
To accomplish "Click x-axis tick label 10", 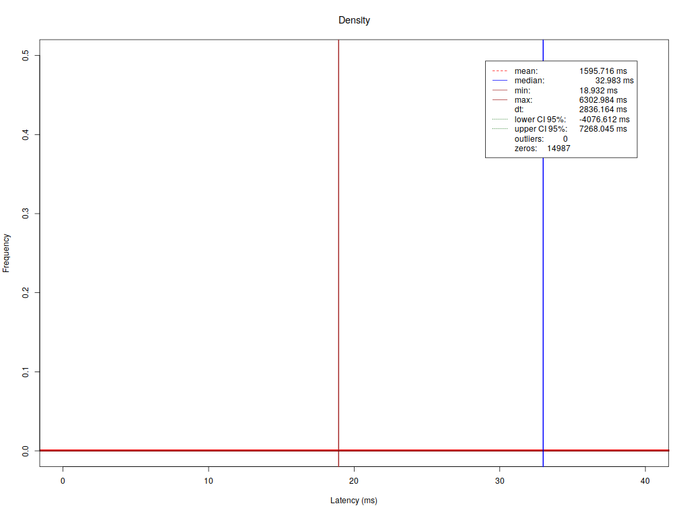I will [209, 481].
